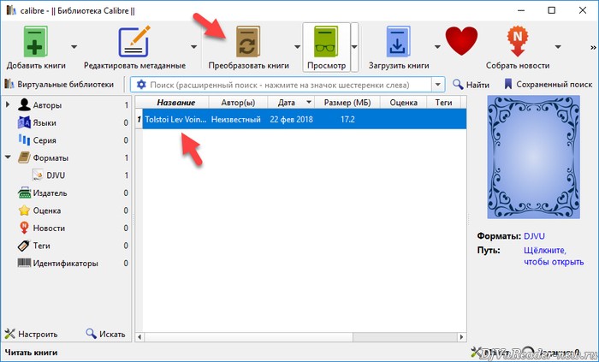Select Языки in tag browser
Viewport: 599px width, 362px height.
click(x=44, y=122)
